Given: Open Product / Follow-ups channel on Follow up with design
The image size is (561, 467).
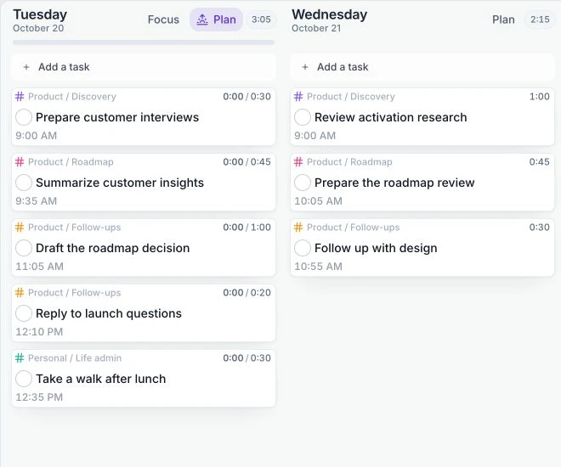Looking at the screenshot, I should 353,228.
